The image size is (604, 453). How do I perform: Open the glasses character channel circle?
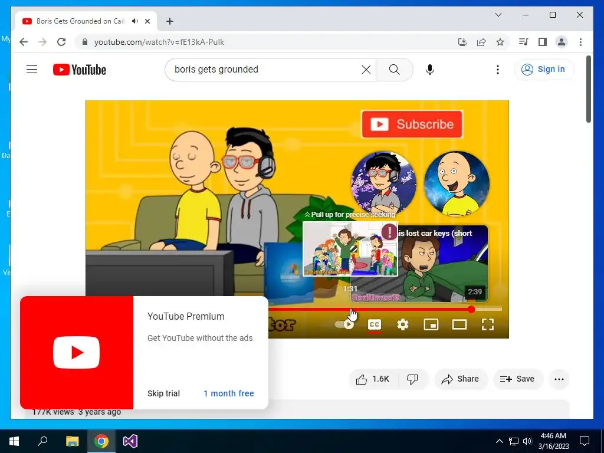click(383, 184)
